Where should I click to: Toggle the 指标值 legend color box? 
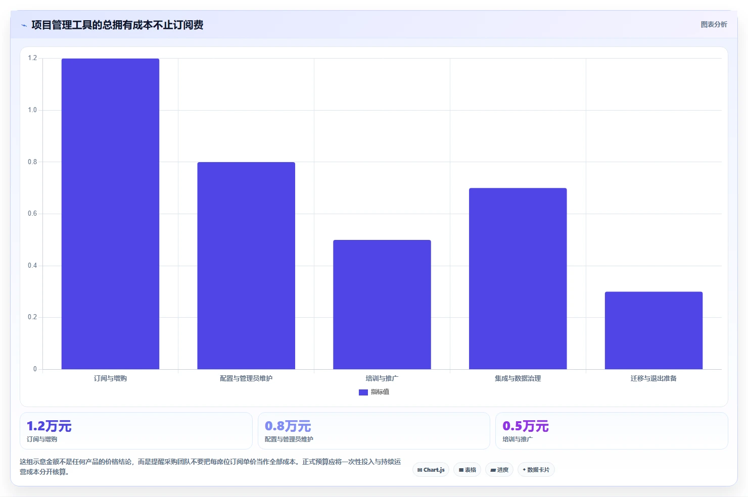click(x=363, y=392)
